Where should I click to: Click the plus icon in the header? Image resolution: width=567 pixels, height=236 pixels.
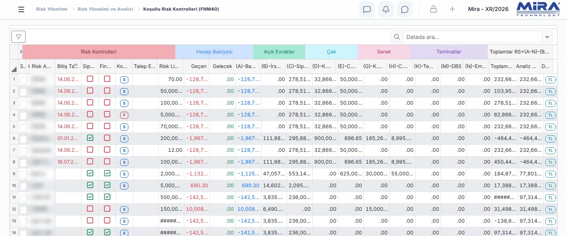452,9
